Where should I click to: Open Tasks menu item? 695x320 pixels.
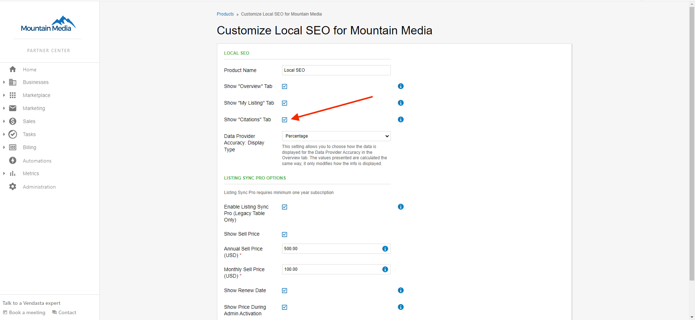(29, 134)
